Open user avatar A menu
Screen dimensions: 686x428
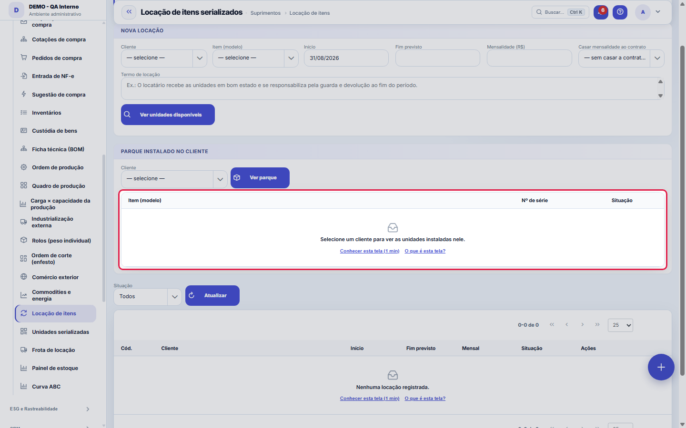click(x=643, y=12)
